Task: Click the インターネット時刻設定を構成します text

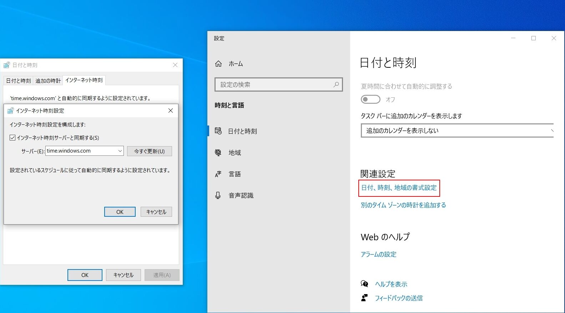Action: (x=47, y=124)
